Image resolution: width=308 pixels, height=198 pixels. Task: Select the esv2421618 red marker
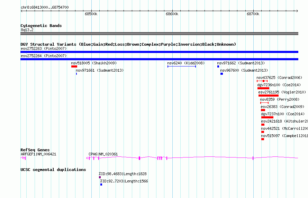coord(263,125)
